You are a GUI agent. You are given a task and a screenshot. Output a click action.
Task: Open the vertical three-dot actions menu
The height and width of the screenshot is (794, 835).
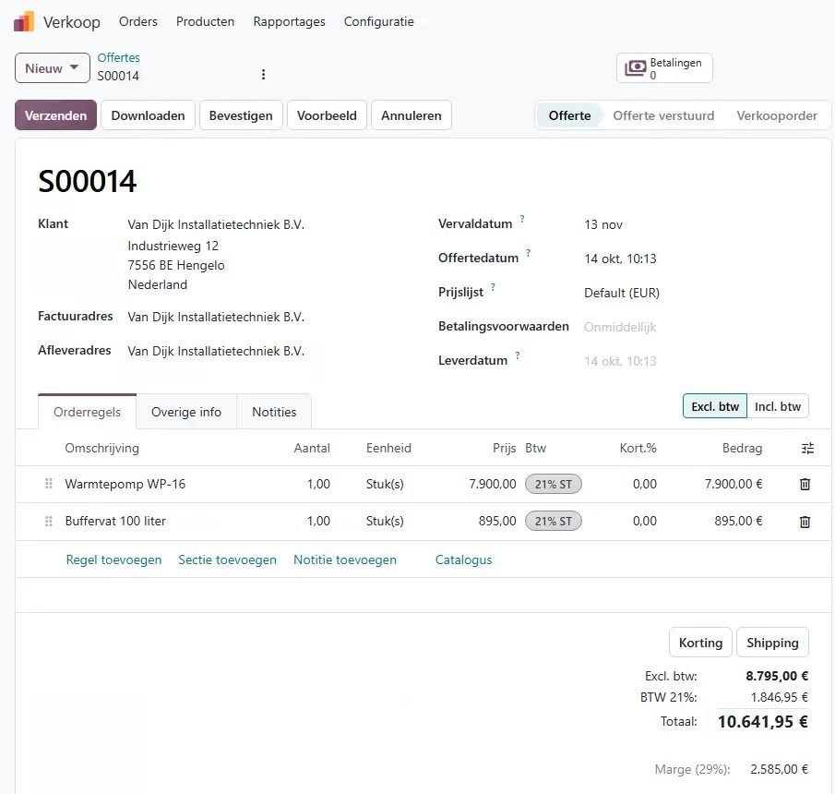[263, 75]
